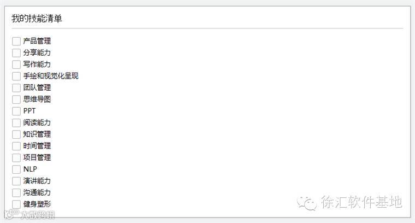415x223 pixels.
Task: Click the 手绘和视觉化呈现 label text
Action: (55, 76)
